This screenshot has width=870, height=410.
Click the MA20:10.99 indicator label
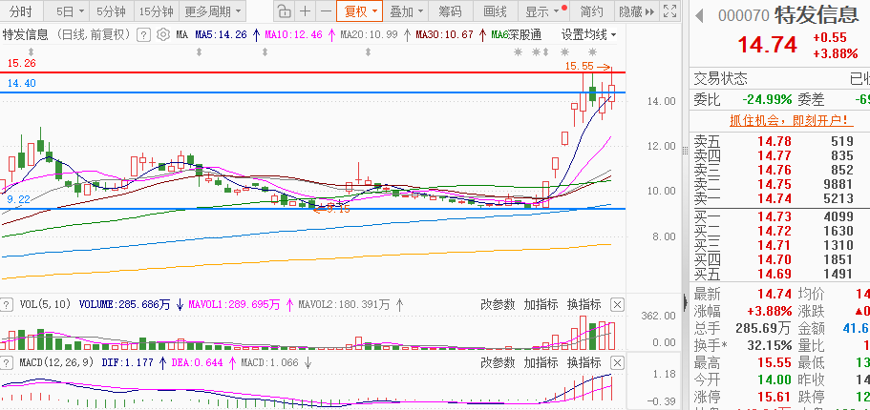(369, 35)
